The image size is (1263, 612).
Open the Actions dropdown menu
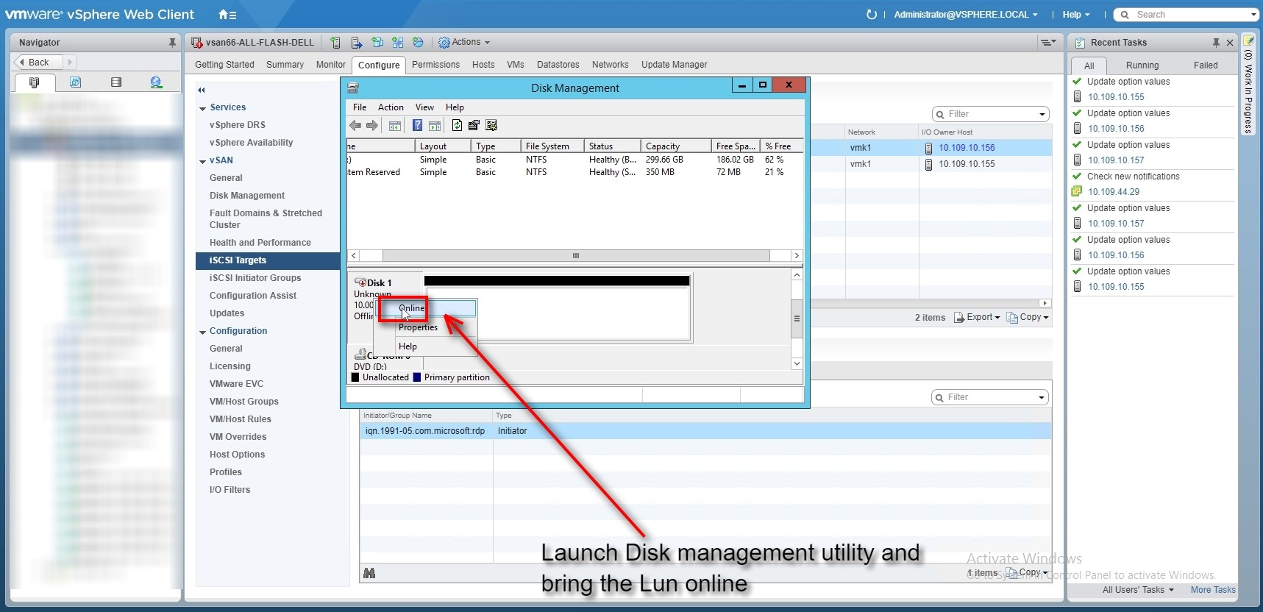tap(465, 43)
